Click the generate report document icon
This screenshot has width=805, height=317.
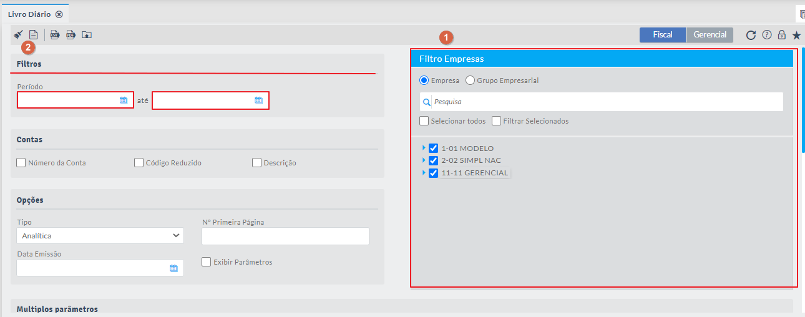34,35
